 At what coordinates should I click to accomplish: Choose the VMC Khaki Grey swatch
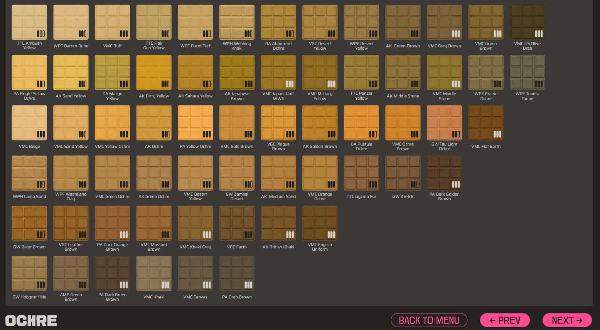[196, 223]
